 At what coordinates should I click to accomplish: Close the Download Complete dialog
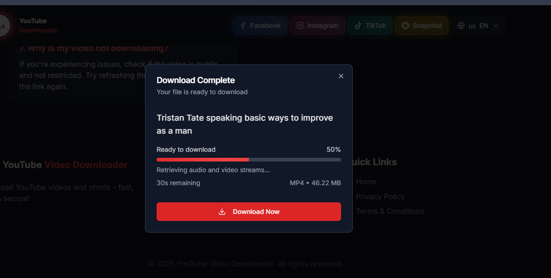tap(341, 76)
